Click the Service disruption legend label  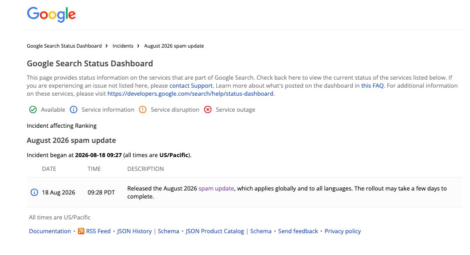(175, 109)
